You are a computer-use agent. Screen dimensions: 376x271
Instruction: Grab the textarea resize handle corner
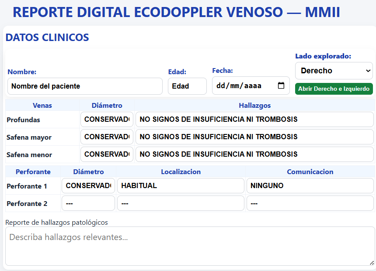[x=372, y=262]
